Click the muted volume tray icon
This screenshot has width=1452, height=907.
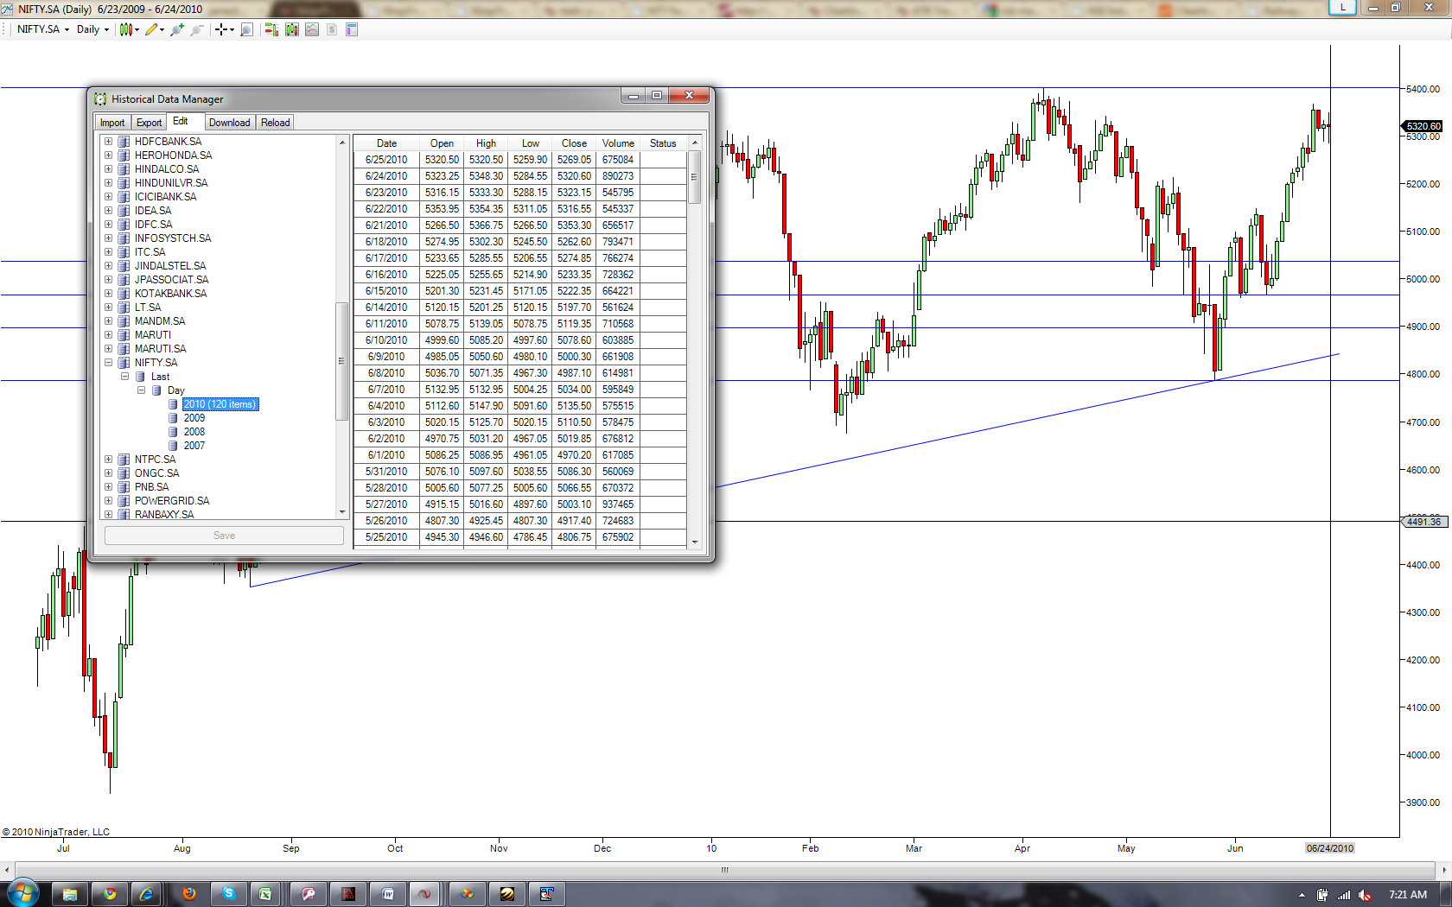[1366, 895]
